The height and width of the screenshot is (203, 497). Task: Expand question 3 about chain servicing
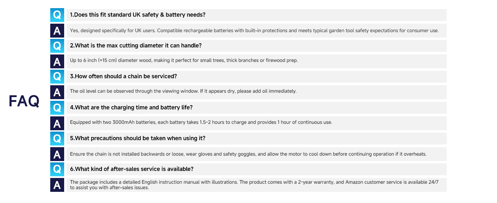coord(123,76)
